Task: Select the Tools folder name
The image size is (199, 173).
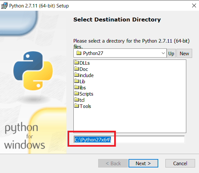Action: [x=85, y=106]
